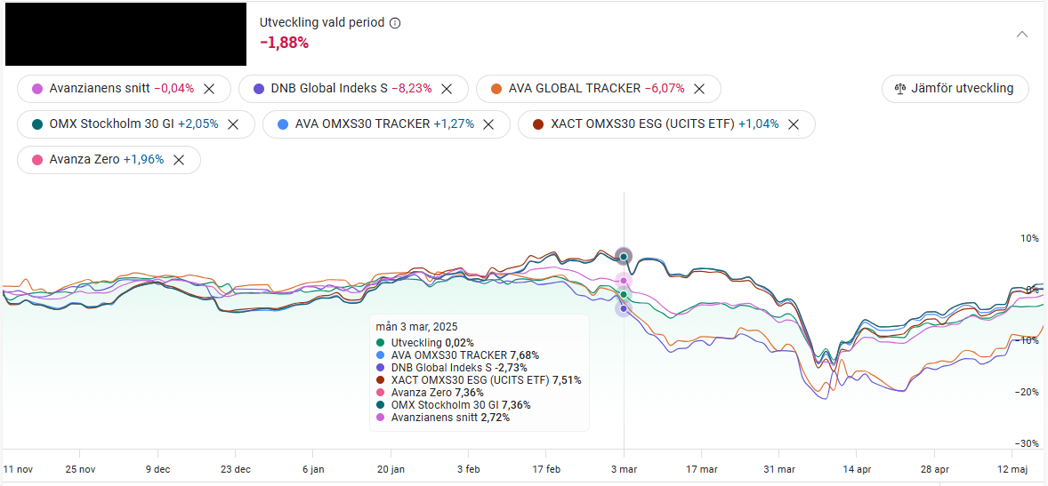The width and height of the screenshot is (1048, 486).
Task: Click the 3 mar date marker on axis
Action: click(623, 469)
